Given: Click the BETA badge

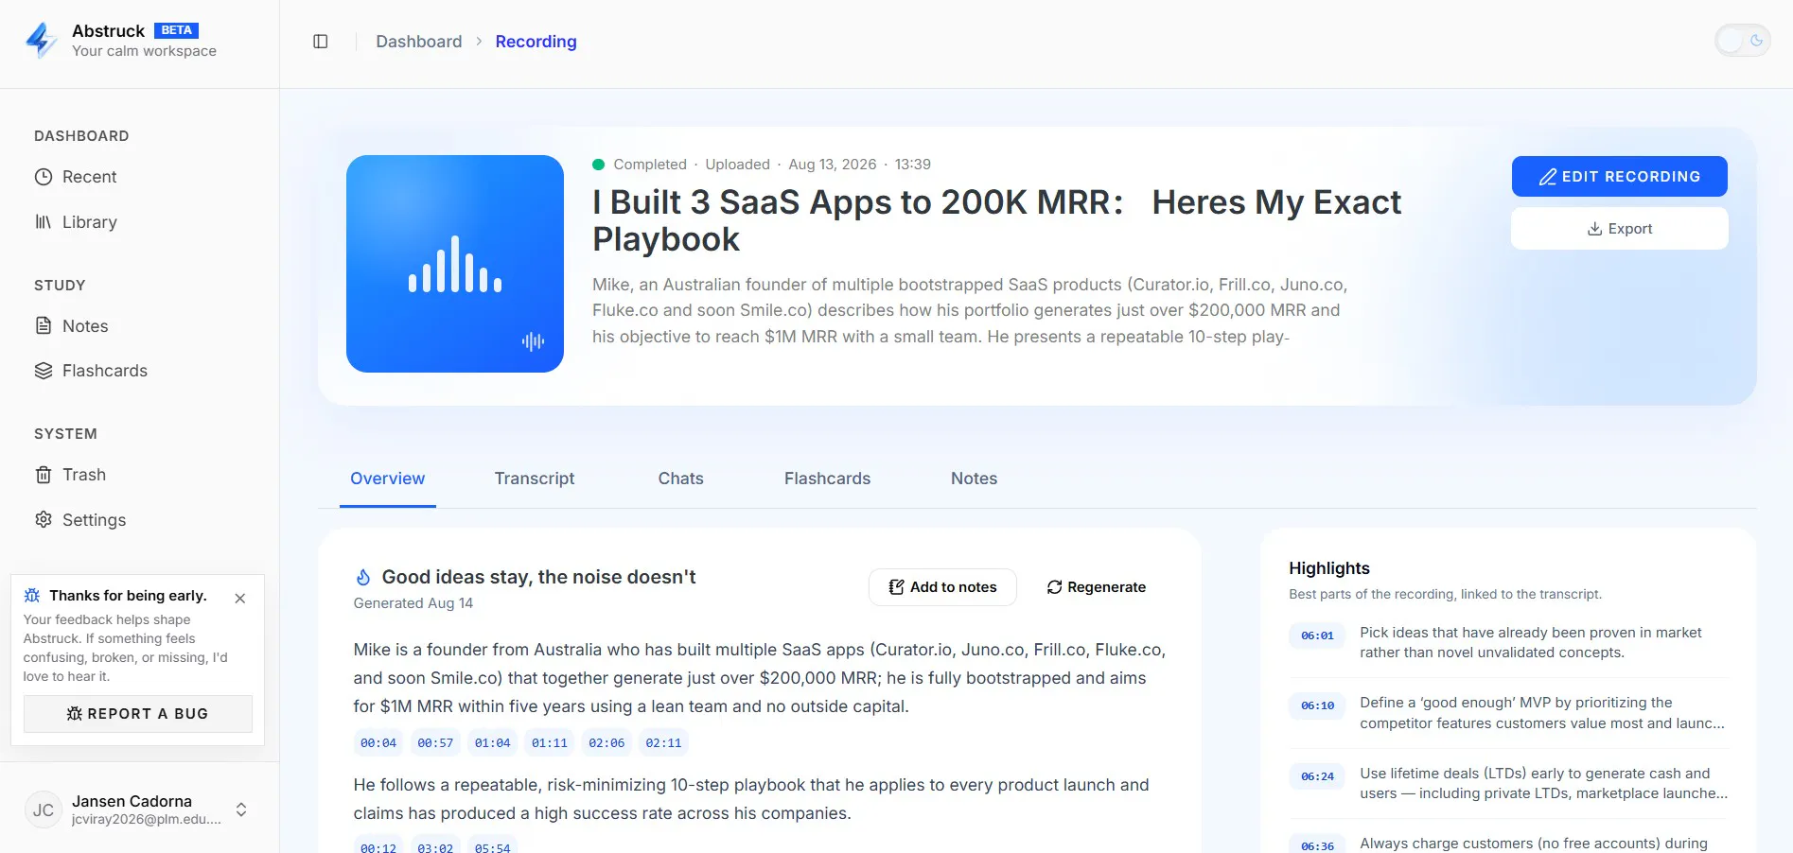Looking at the screenshot, I should click(176, 30).
